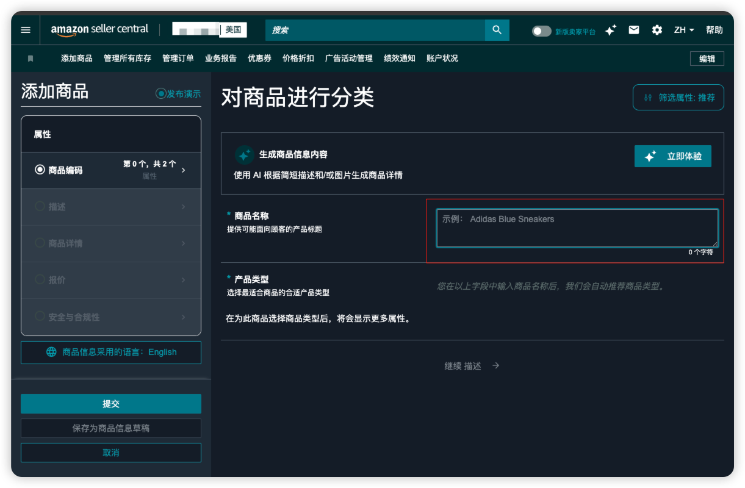Click the Amazon Seller Central logo
The width and height of the screenshot is (745, 488).
(99, 29)
